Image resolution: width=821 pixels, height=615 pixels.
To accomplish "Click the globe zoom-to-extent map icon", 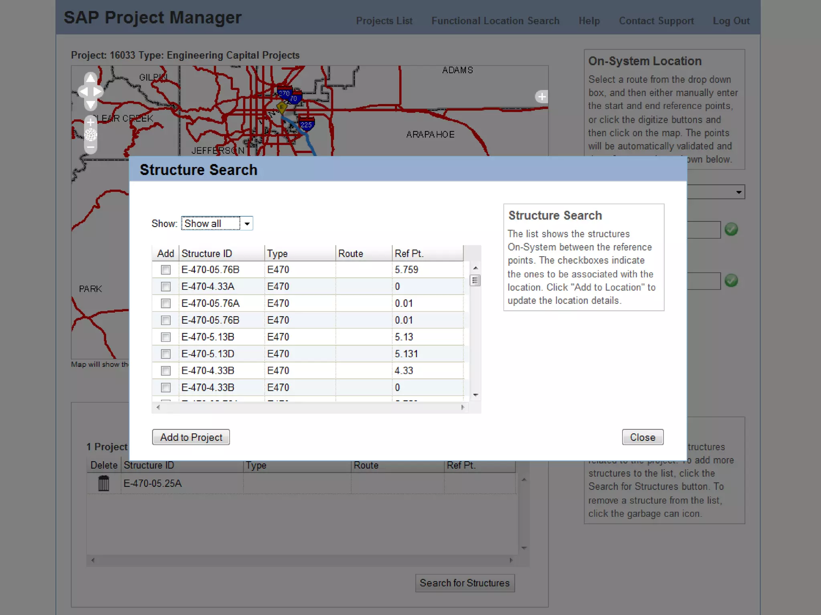I will coord(91,135).
